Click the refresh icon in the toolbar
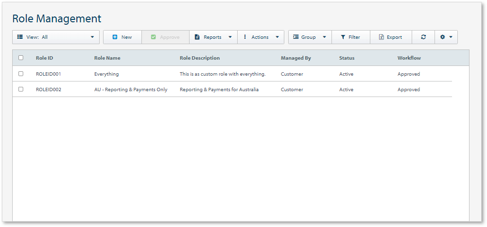The height and width of the screenshot is (227, 487). pos(423,37)
